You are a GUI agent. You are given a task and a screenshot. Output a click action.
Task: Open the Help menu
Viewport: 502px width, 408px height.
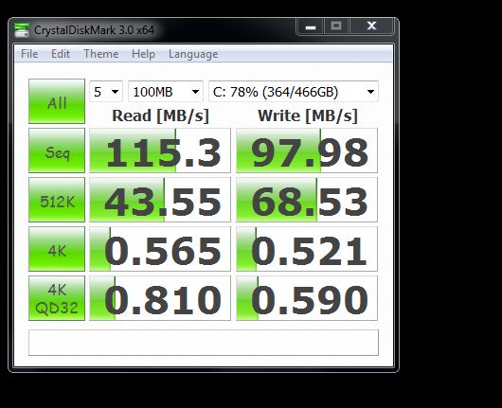143,54
